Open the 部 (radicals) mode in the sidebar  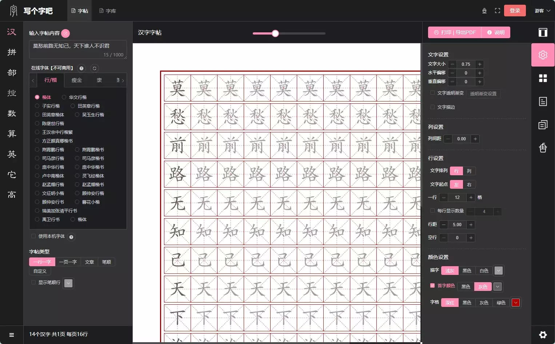pyautogui.click(x=12, y=72)
